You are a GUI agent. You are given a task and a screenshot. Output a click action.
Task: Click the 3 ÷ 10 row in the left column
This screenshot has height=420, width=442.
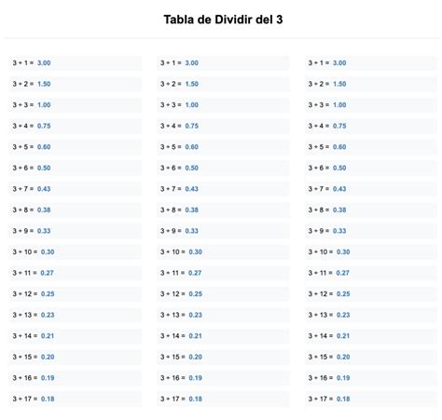coord(76,252)
